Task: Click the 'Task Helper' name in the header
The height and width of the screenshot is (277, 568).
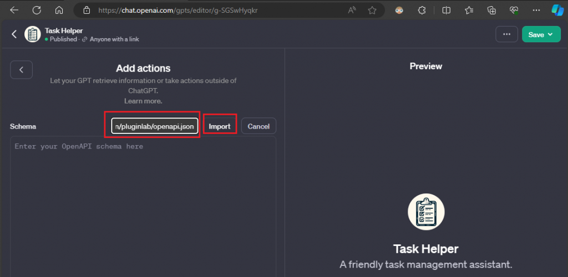Action: point(64,30)
